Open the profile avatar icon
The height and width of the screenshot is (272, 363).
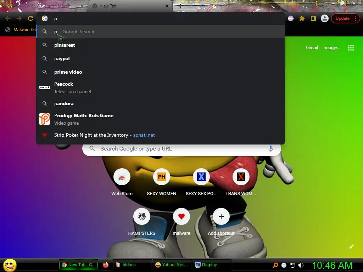click(x=325, y=18)
